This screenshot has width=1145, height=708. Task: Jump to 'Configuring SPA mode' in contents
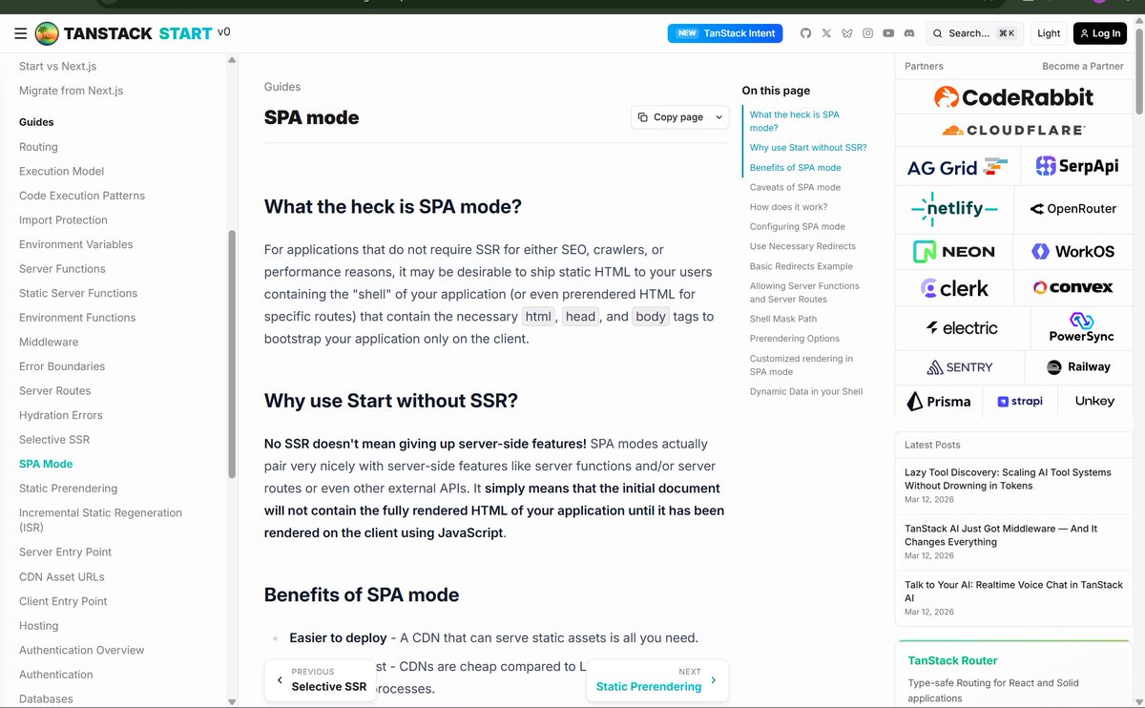[798, 227]
